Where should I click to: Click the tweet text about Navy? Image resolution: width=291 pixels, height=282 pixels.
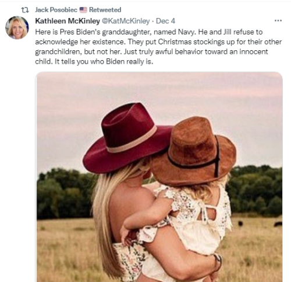coord(158,47)
